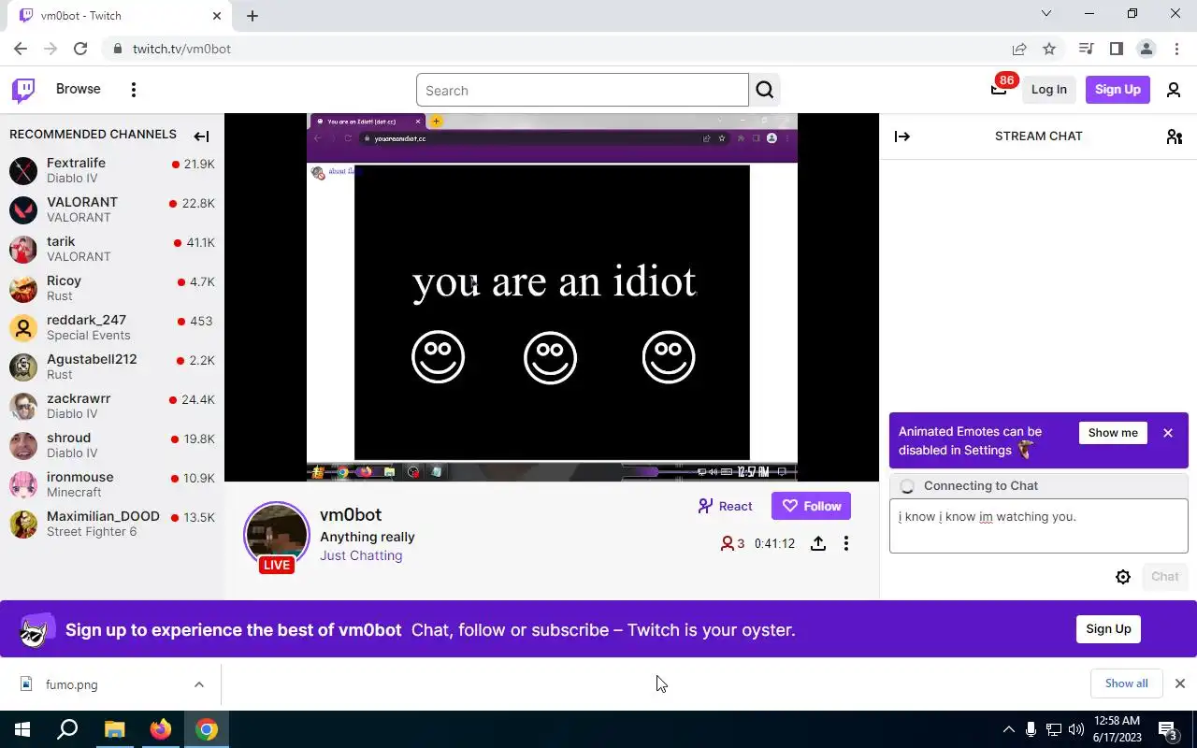Open Windows notification center
1197x748 pixels.
tap(1168, 729)
